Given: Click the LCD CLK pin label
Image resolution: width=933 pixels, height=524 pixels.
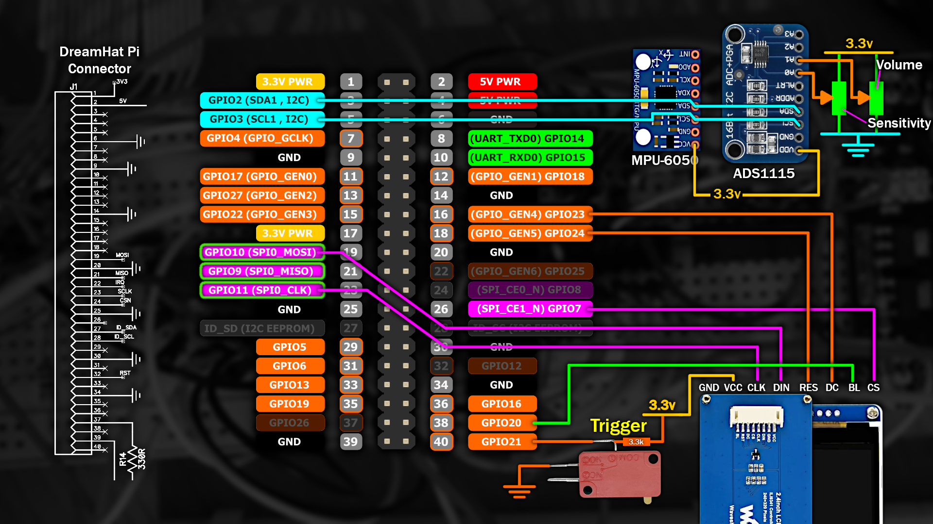Looking at the screenshot, I should (756, 388).
